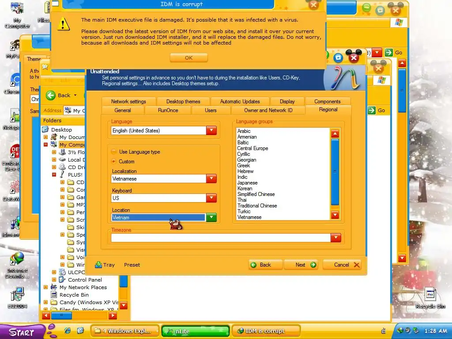This screenshot has width=452, height=339.
Task: Click the Language groups scrollbar thumb
Action: pyautogui.click(x=335, y=172)
